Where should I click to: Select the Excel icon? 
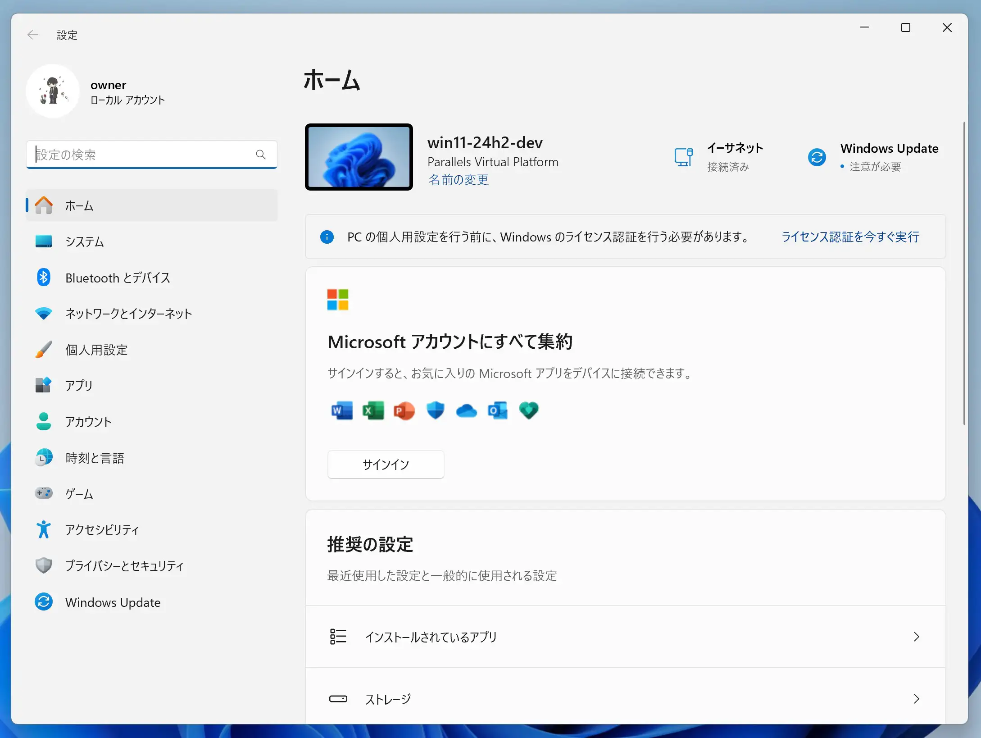[373, 410]
